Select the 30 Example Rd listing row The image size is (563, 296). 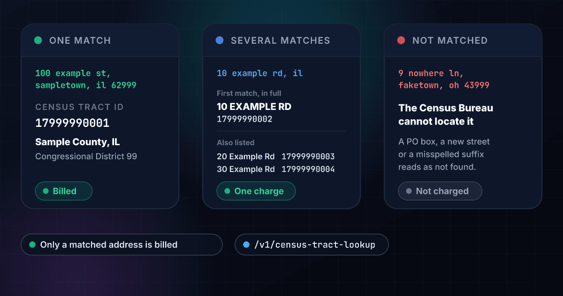tap(276, 169)
